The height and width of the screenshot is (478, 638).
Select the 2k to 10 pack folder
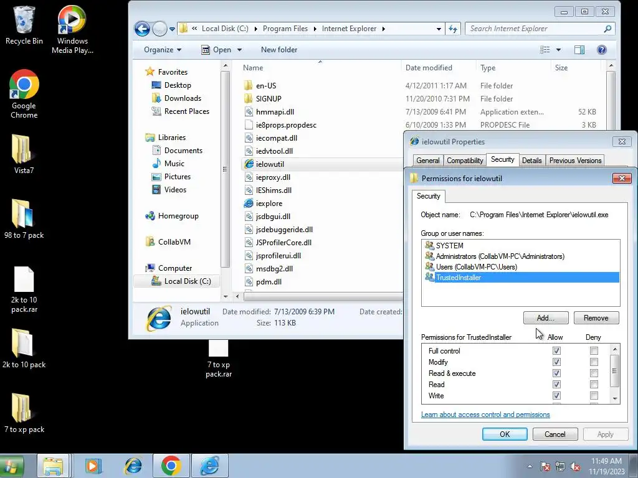24,348
